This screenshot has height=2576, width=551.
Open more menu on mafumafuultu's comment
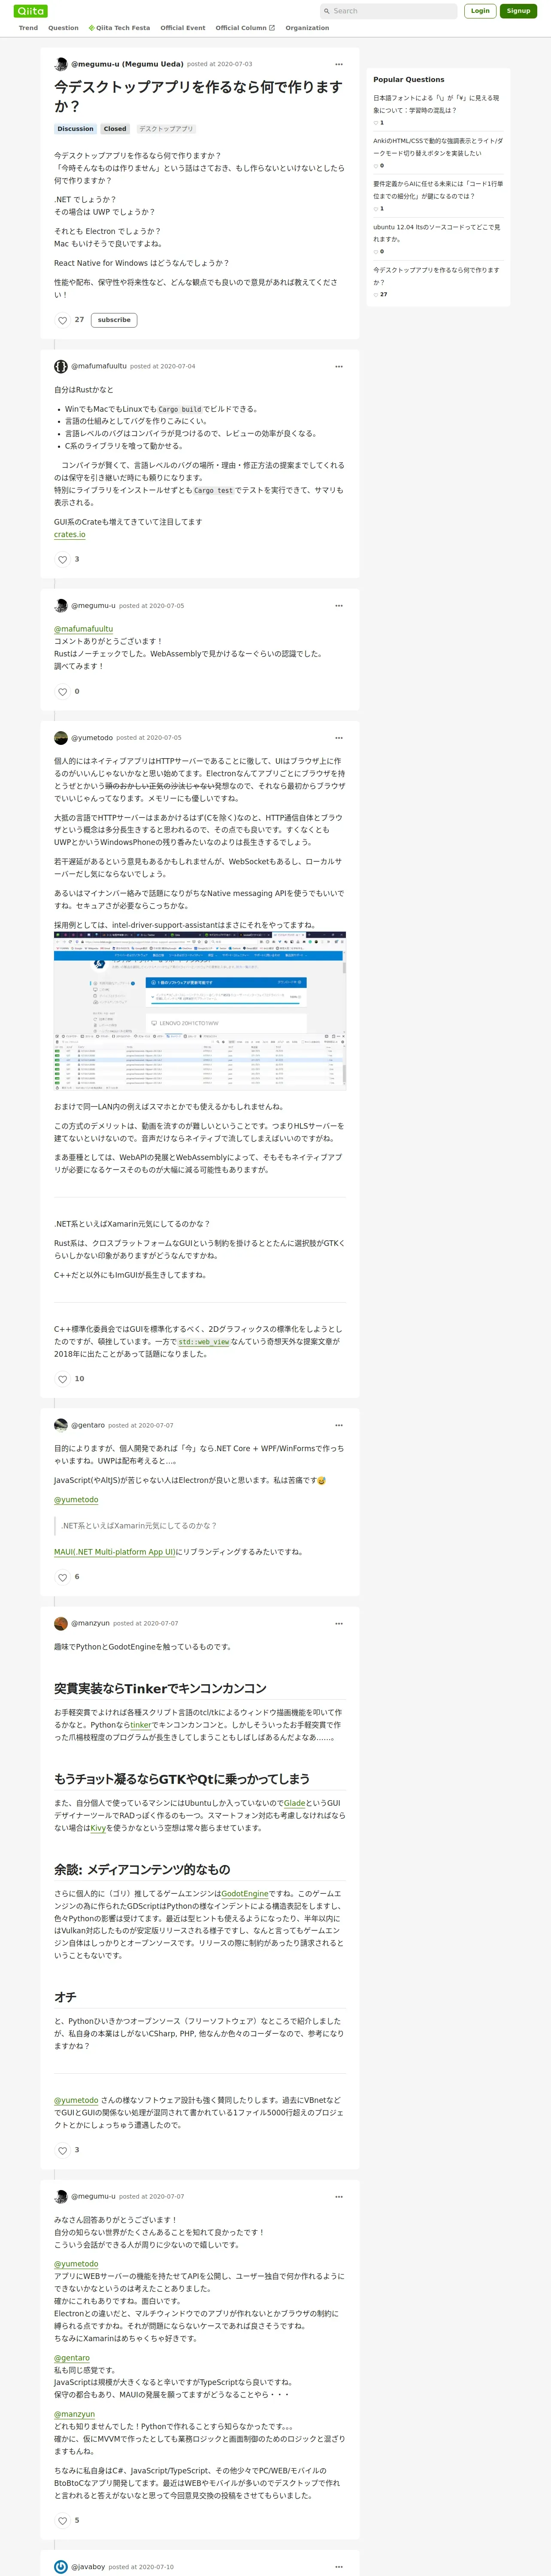click(x=339, y=366)
